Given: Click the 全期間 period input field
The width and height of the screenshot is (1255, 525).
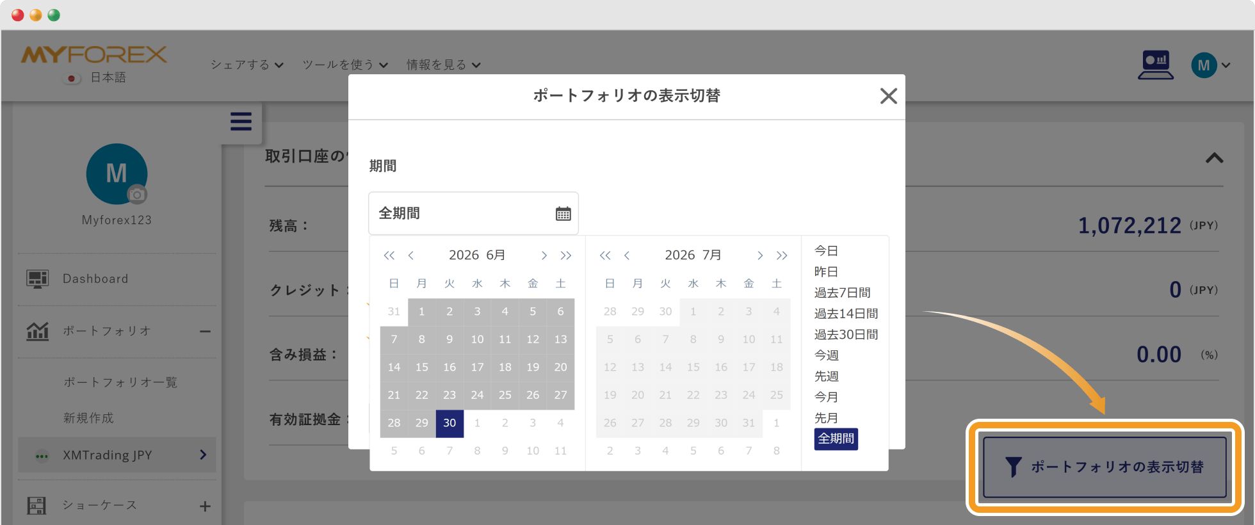Looking at the screenshot, I should (x=473, y=213).
